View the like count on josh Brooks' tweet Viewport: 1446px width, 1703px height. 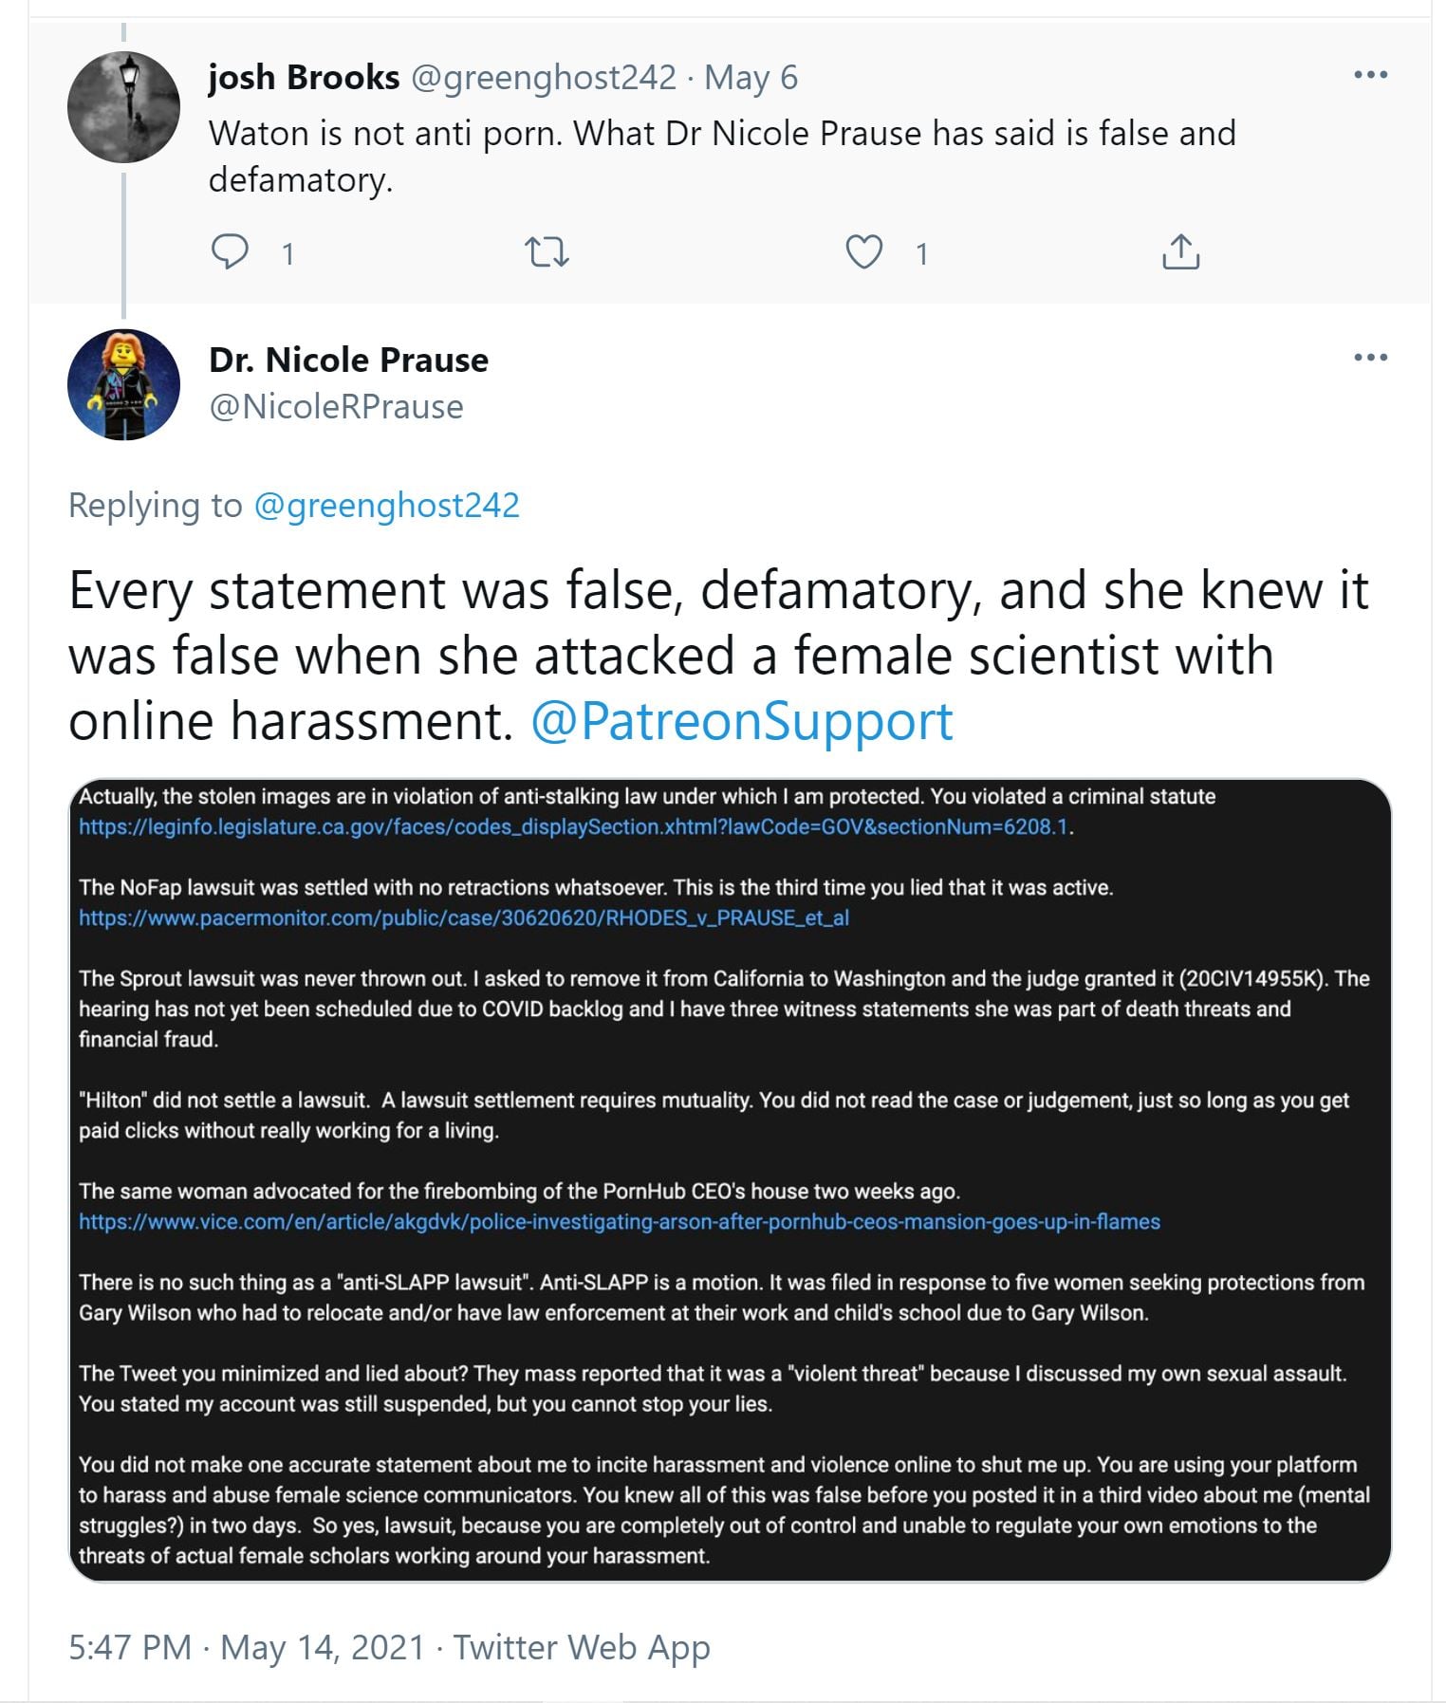[920, 254]
